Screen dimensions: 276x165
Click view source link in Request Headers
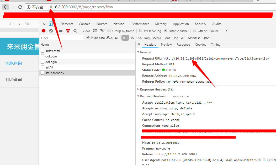point(181,96)
